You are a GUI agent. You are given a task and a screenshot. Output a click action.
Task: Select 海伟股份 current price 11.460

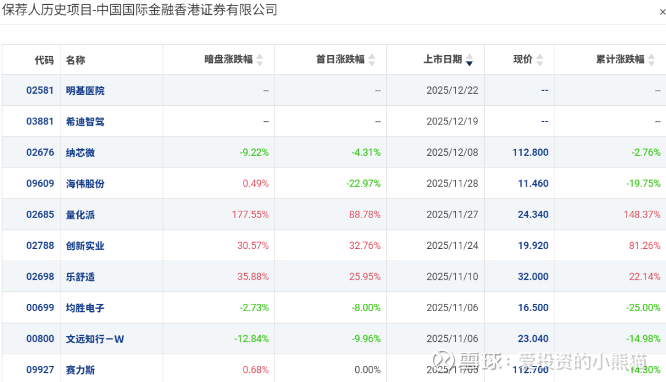pyautogui.click(x=533, y=184)
